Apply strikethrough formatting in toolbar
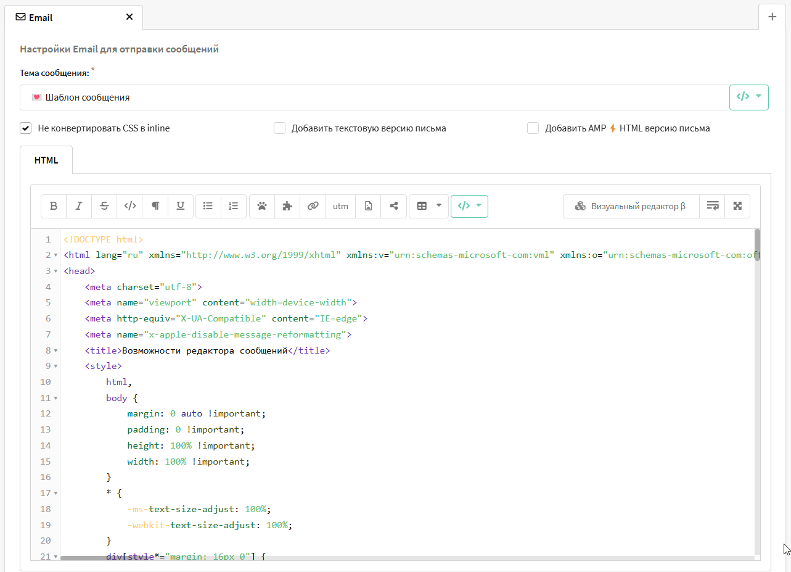This screenshot has width=791, height=572. click(104, 206)
